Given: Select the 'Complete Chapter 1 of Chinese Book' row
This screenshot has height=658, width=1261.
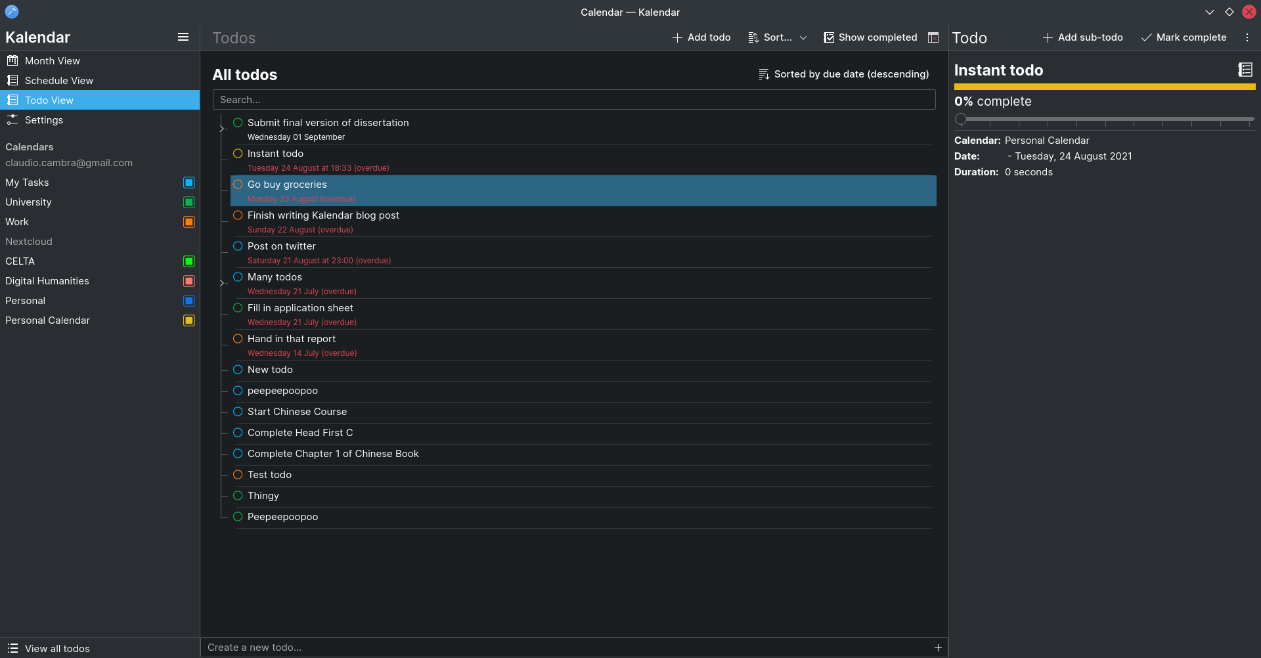Looking at the screenshot, I should (583, 454).
